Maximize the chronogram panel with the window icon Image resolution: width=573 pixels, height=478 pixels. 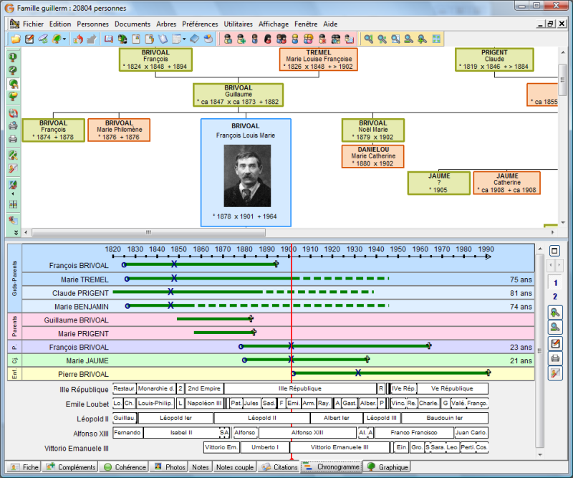[555, 252]
